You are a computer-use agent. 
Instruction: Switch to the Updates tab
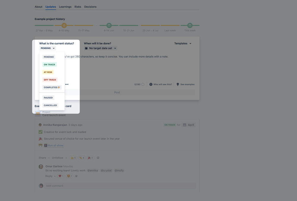click(51, 7)
